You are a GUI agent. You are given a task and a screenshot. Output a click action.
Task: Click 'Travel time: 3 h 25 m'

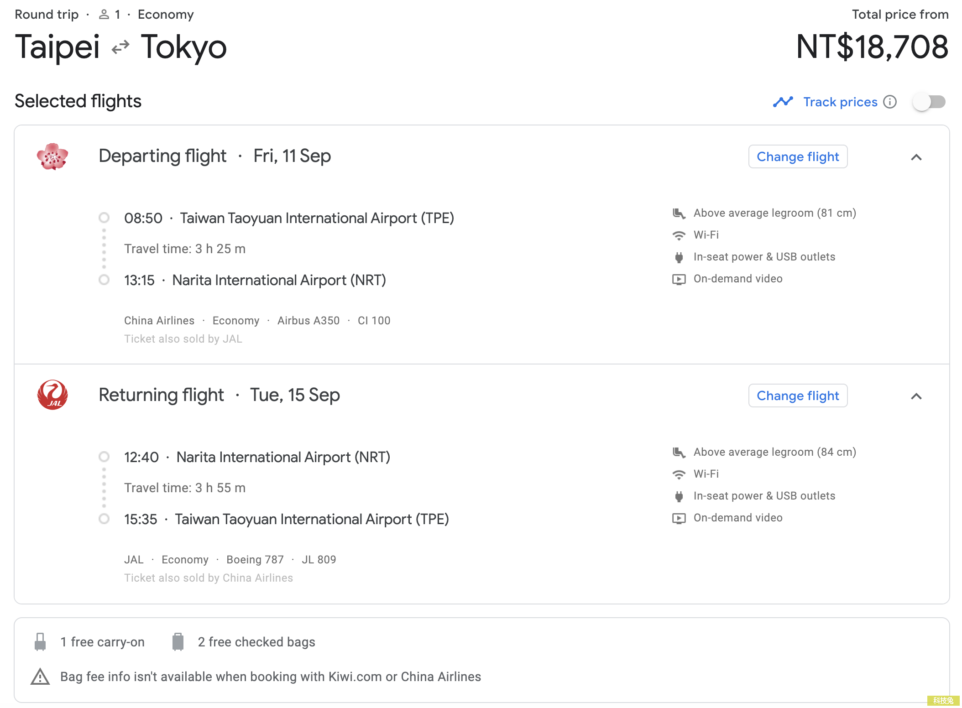tap(185, 249)
